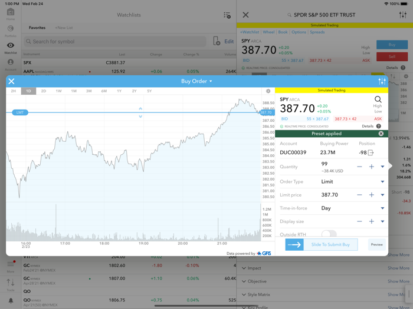Open the Order Type Limit dropdown
The height and width of the screenshot is (309, 413).
(x=382, y=181)
